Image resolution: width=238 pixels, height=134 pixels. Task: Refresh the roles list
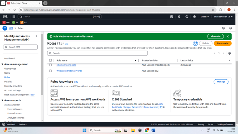pyautogui.click(x=195, y=43)
